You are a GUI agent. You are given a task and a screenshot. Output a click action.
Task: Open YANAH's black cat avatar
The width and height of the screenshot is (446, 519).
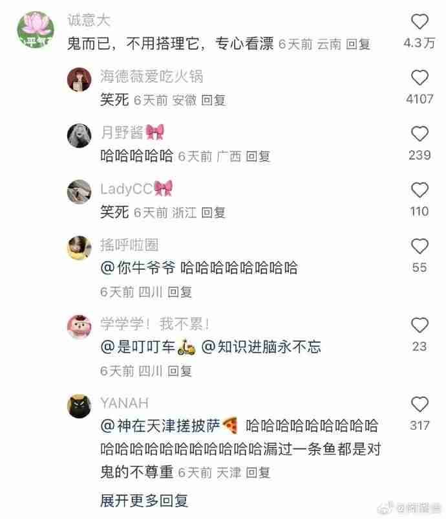(80, 406)
